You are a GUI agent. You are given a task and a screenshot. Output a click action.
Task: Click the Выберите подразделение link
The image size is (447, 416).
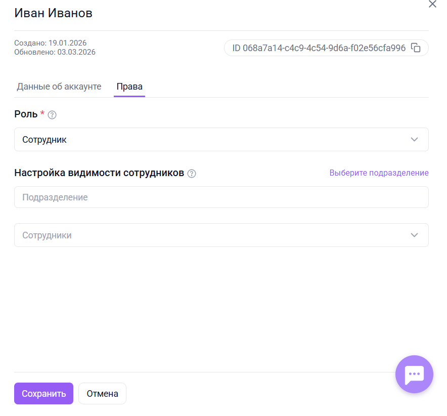[379, 173]
